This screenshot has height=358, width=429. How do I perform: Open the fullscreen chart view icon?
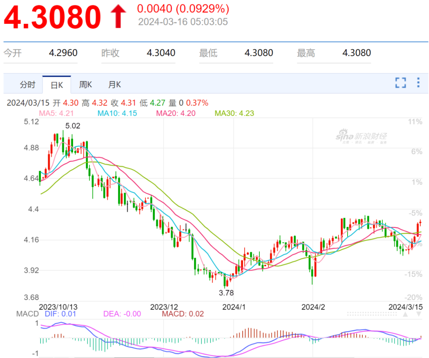(x=400, y=83)
